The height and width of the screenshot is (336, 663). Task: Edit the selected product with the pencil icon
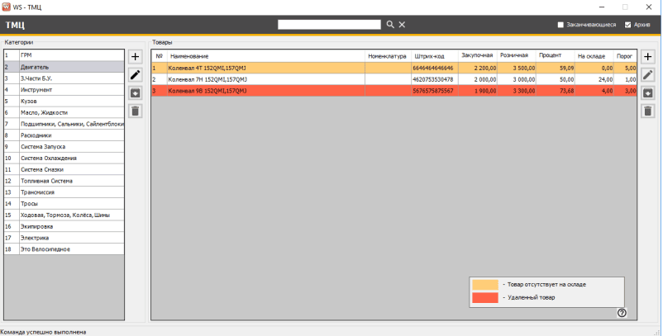coord(648,75)
